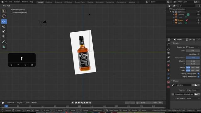201x113 pixels.
Task: Open the Render menu
Action: (17, 2)
